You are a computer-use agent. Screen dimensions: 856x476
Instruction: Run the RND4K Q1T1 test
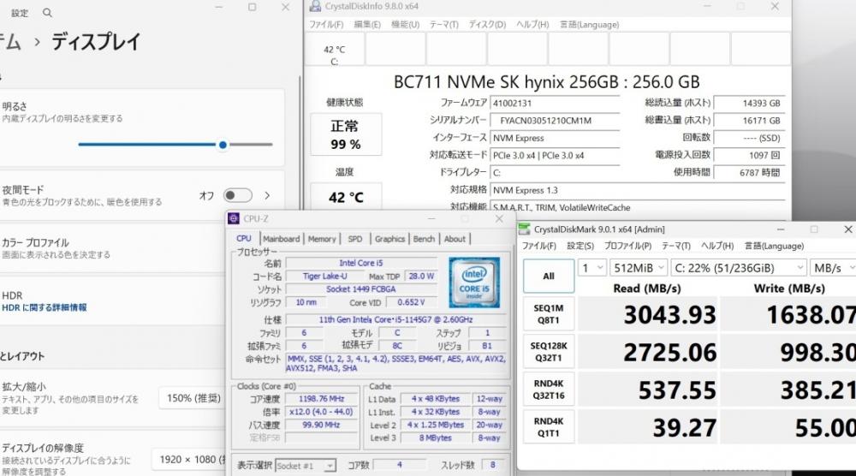click(x=549, y=427)
